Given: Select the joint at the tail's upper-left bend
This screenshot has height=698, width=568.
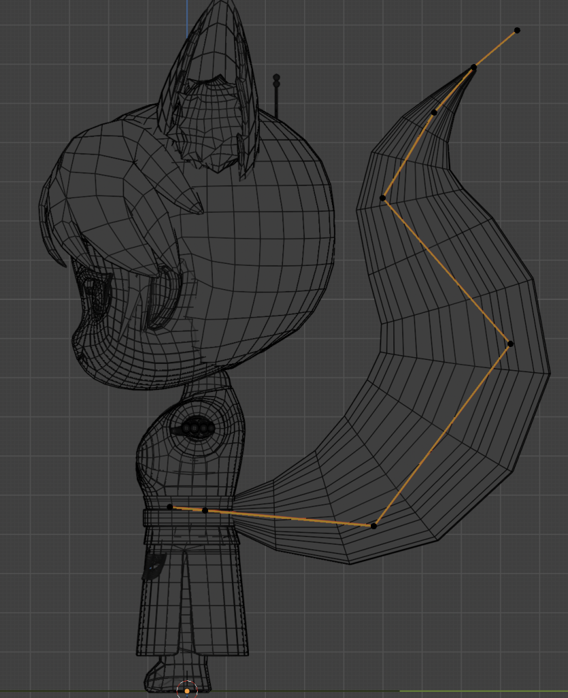Looking at the screenshot, I should click(383, 198).
